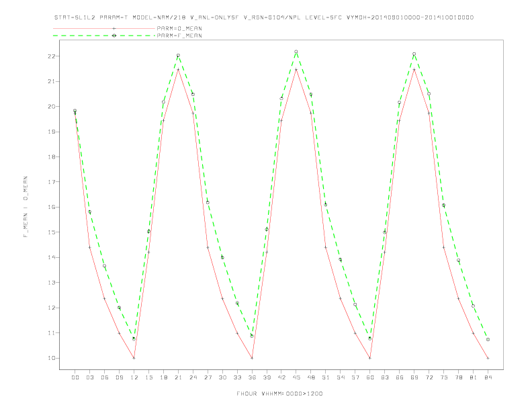
Task: Click x-axis forecast hour label 03
Action: 89,377
